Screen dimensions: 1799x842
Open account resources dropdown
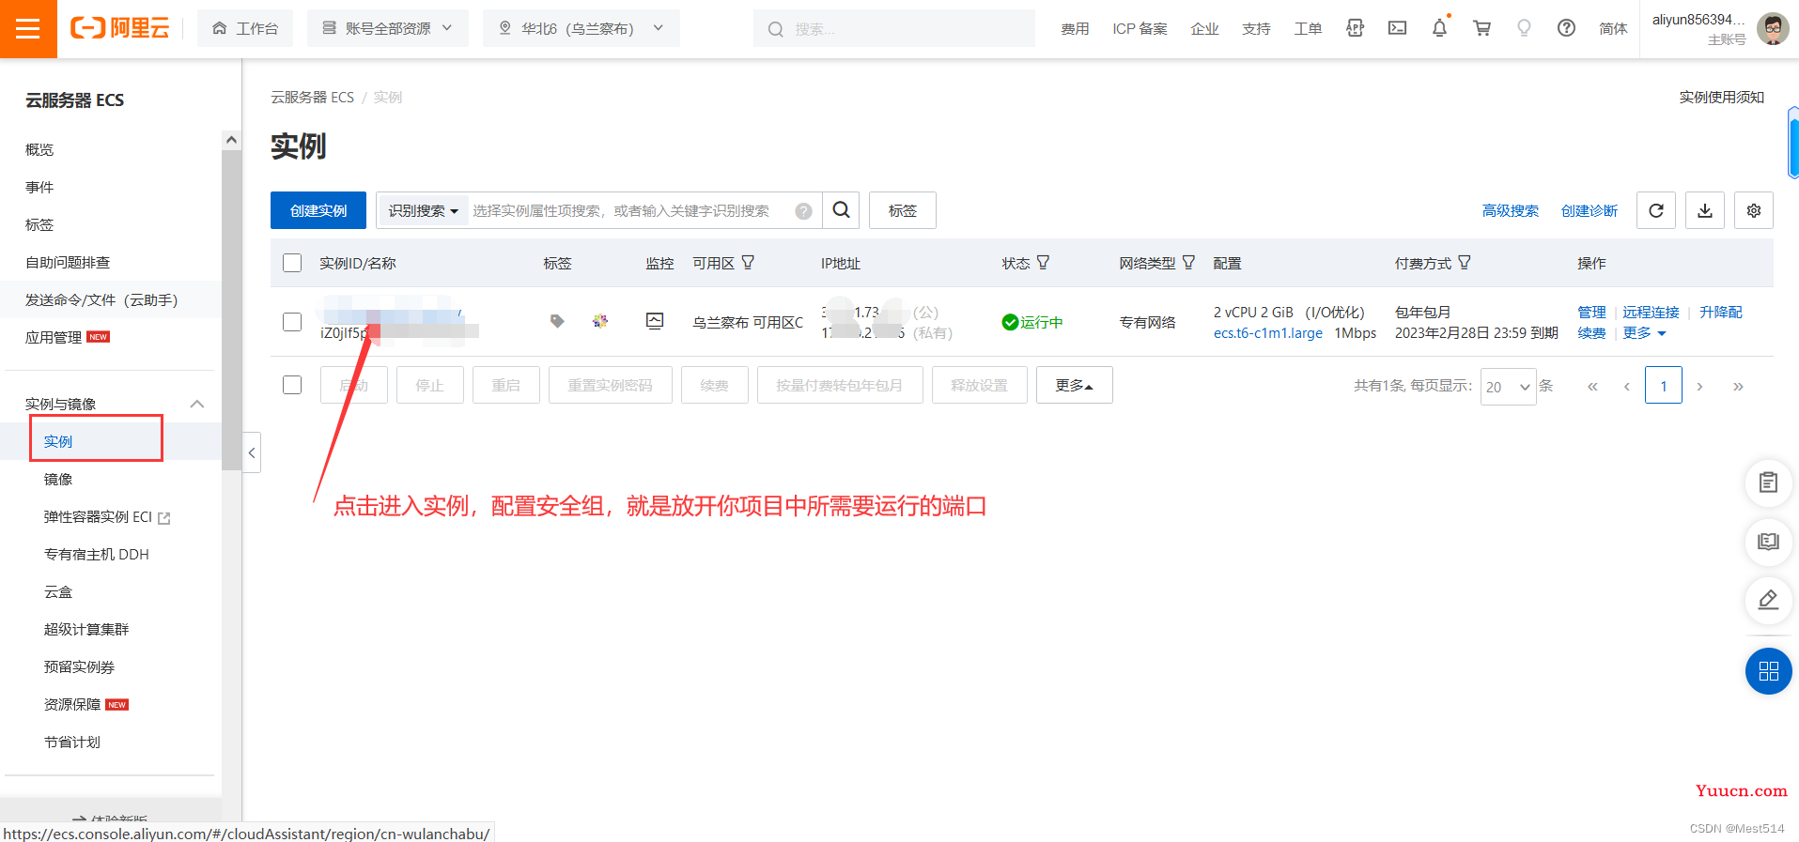click(x=388, y=28)
